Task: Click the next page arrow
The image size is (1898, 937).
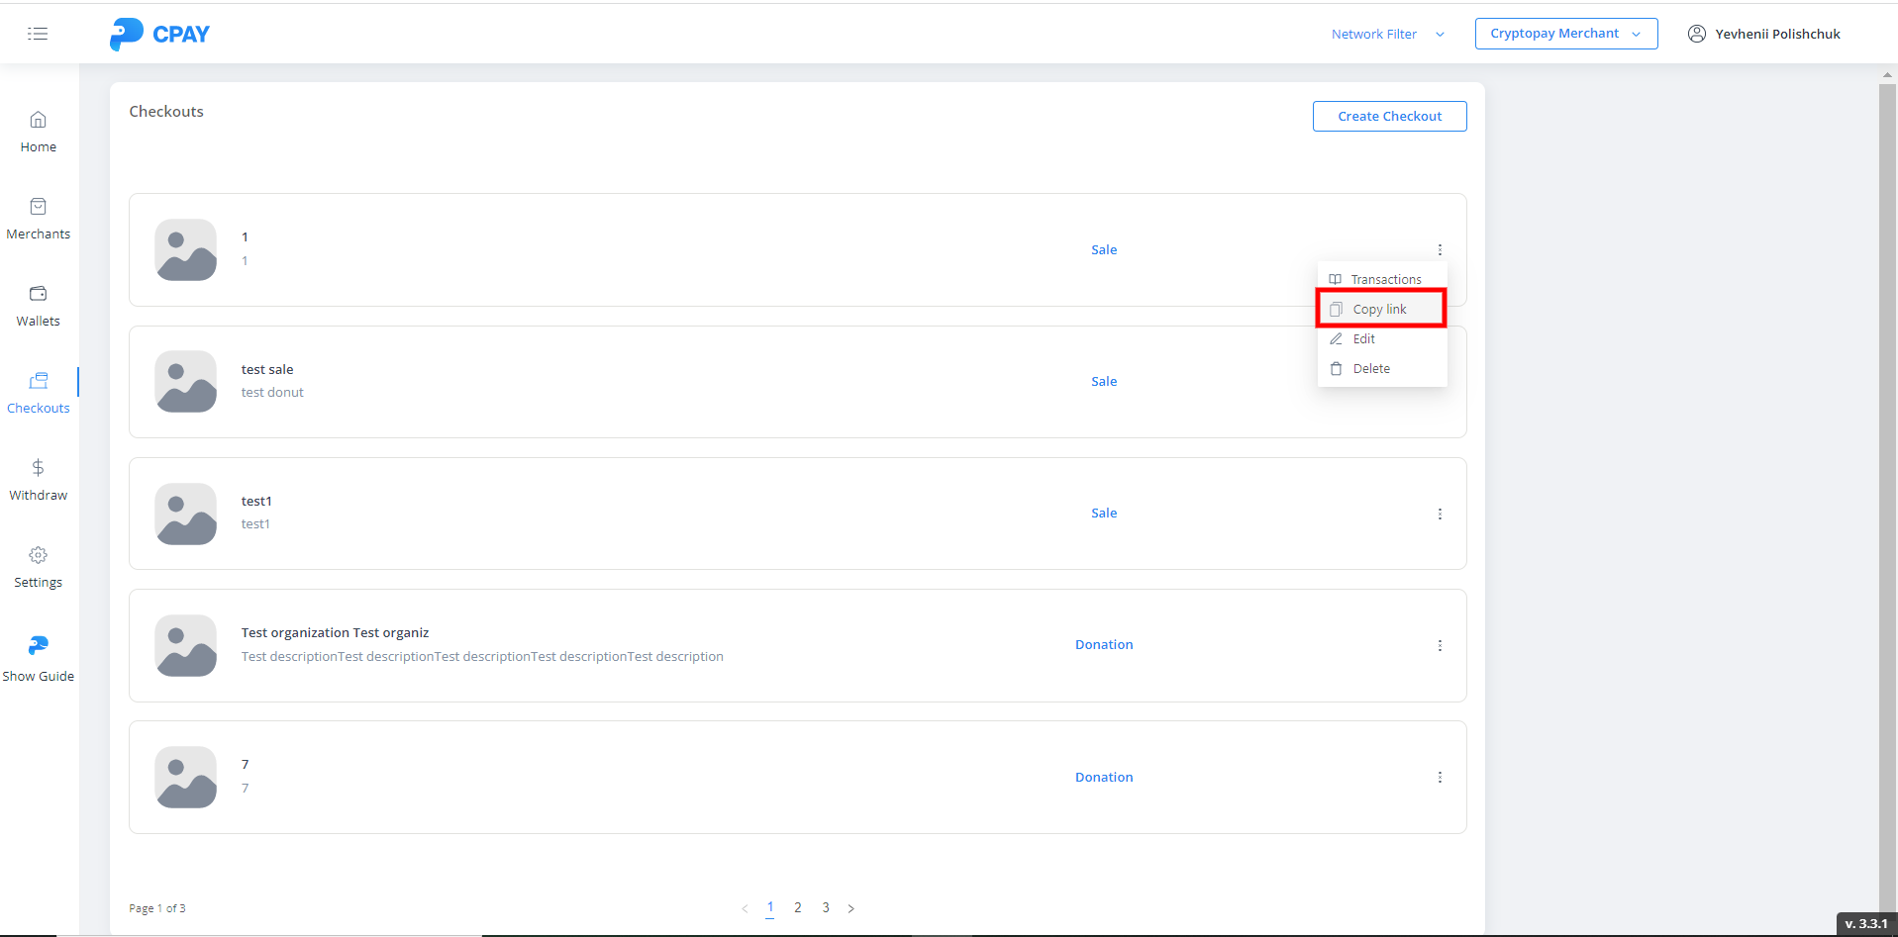Action: 850,908
